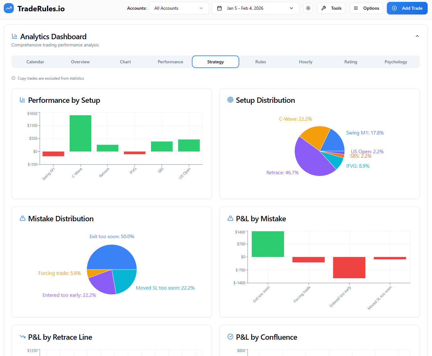Click the P&L by Confluence check icon
The image size is (432, 356).
pyautogui.click(x=230, y=337)
